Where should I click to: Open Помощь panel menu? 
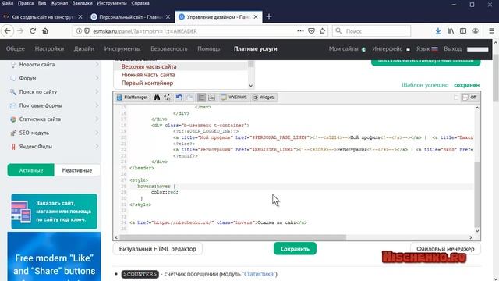pyautogui.click(x=208, y=48)
